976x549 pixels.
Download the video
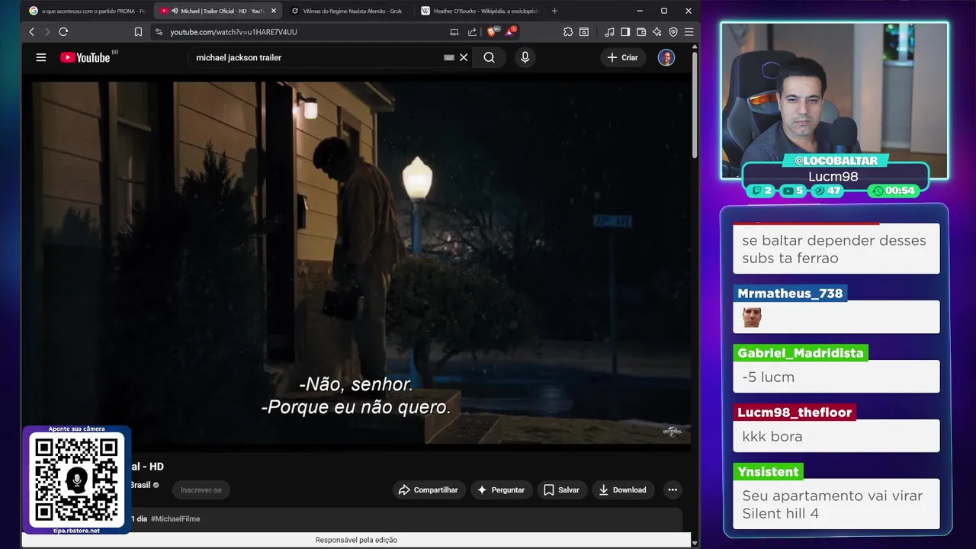[x=622, y=490]
